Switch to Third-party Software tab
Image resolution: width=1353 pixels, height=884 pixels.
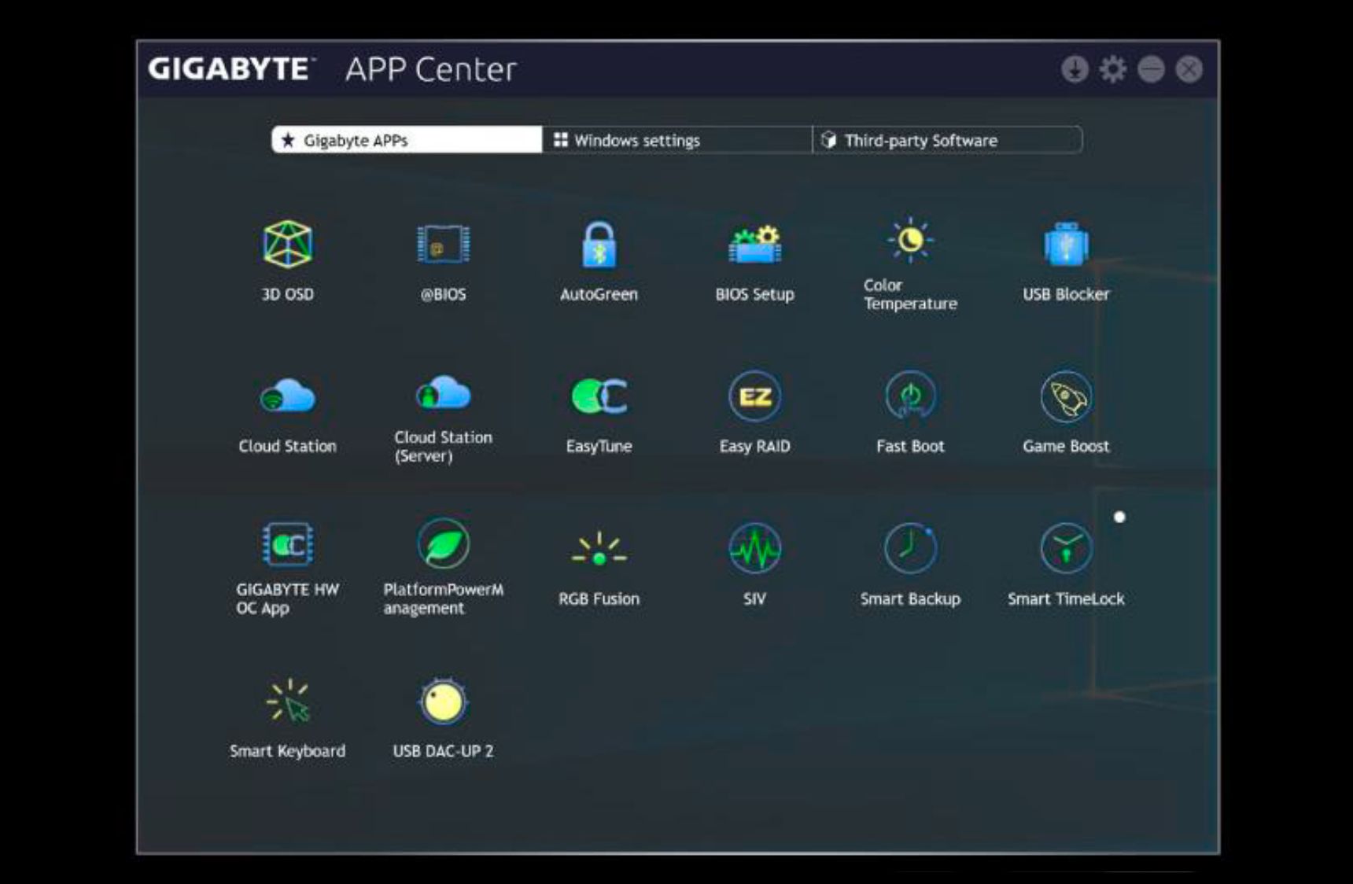(947, 140)
